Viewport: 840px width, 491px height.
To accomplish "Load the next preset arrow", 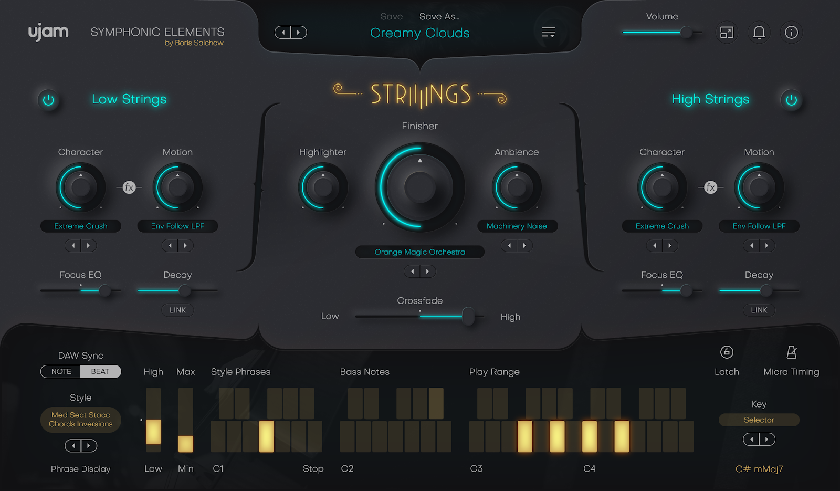I will (x=299, y=33).
